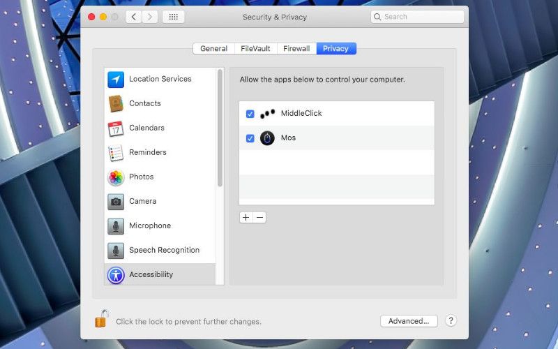Click the search magnifier icon
Screen dimensions: 558x349
[x=377, y=17]
